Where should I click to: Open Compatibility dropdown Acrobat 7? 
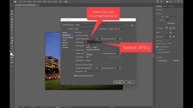[x=118, y=29]
